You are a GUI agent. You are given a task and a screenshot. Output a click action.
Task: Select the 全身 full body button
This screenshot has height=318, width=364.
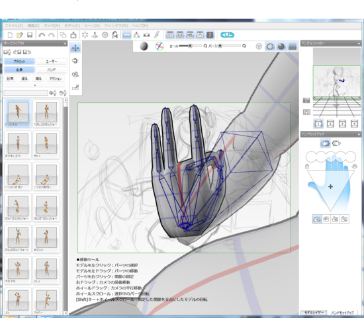pos(19,69)
